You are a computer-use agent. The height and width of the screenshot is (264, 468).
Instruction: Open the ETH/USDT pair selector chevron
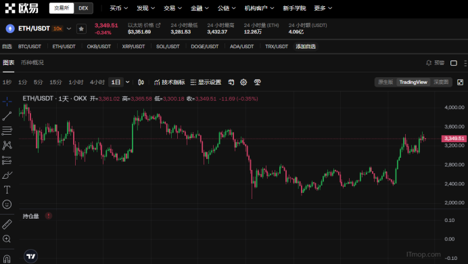pyautogui.click(x=69, y=28)
